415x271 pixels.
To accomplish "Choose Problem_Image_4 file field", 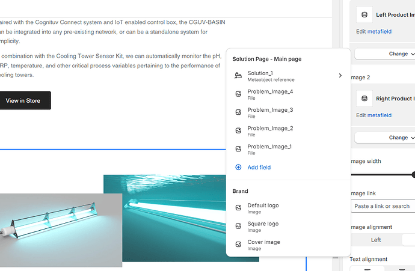I will tap(289, 94).
